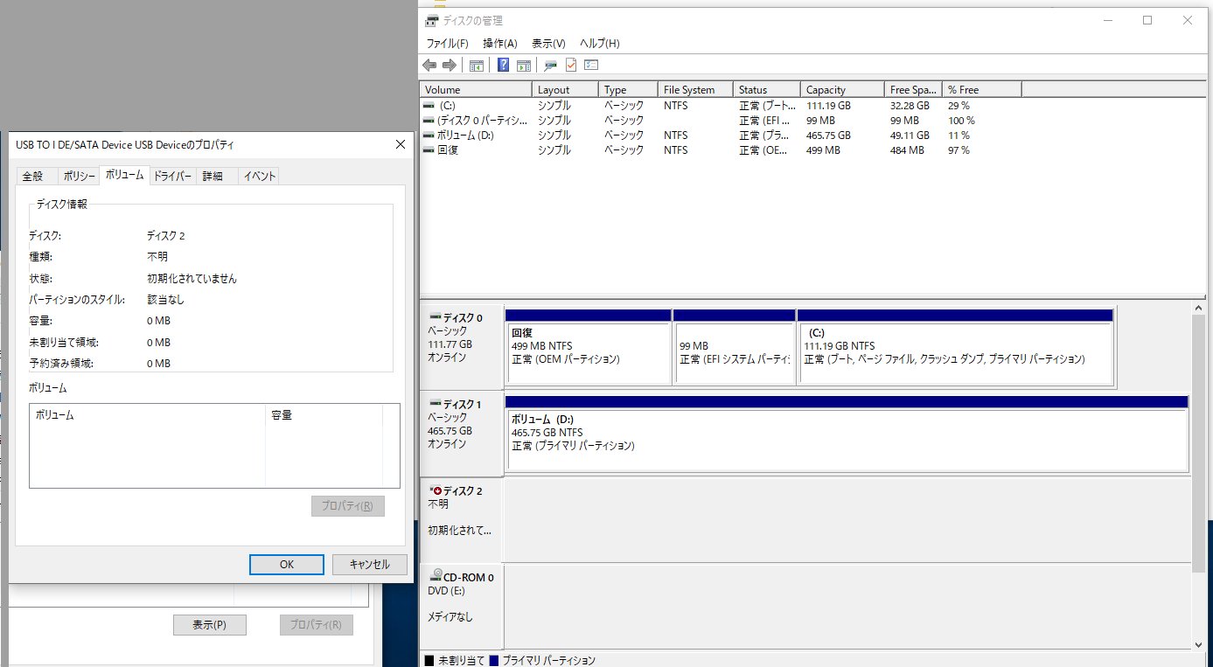Switch to the ドライバー tab
The width and height of the screenshot is (1213, 667).
tap(172, 176)
